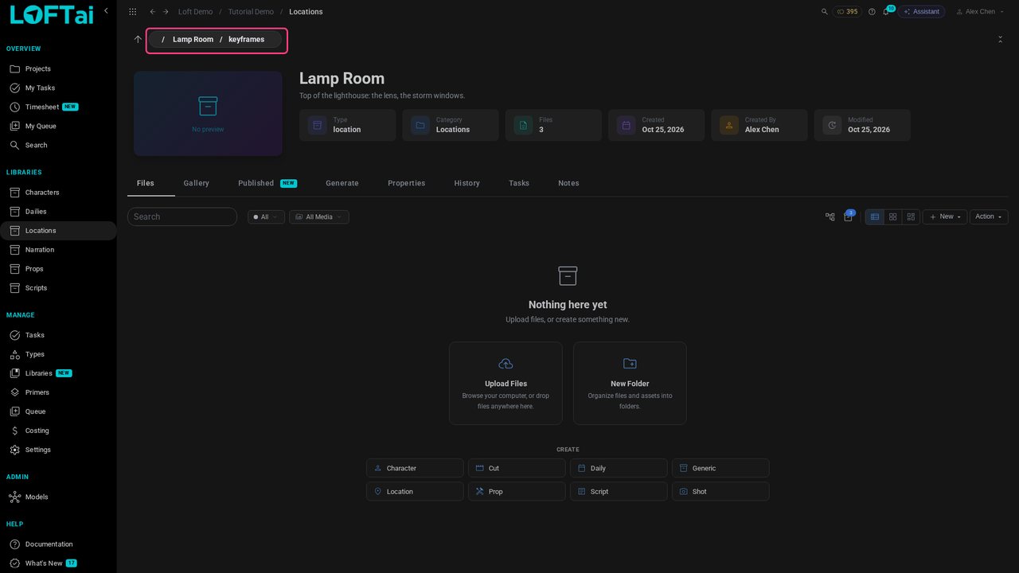Open notifications bell
The height and width of the screenshot is (573, 1019).
coord(886,12)
